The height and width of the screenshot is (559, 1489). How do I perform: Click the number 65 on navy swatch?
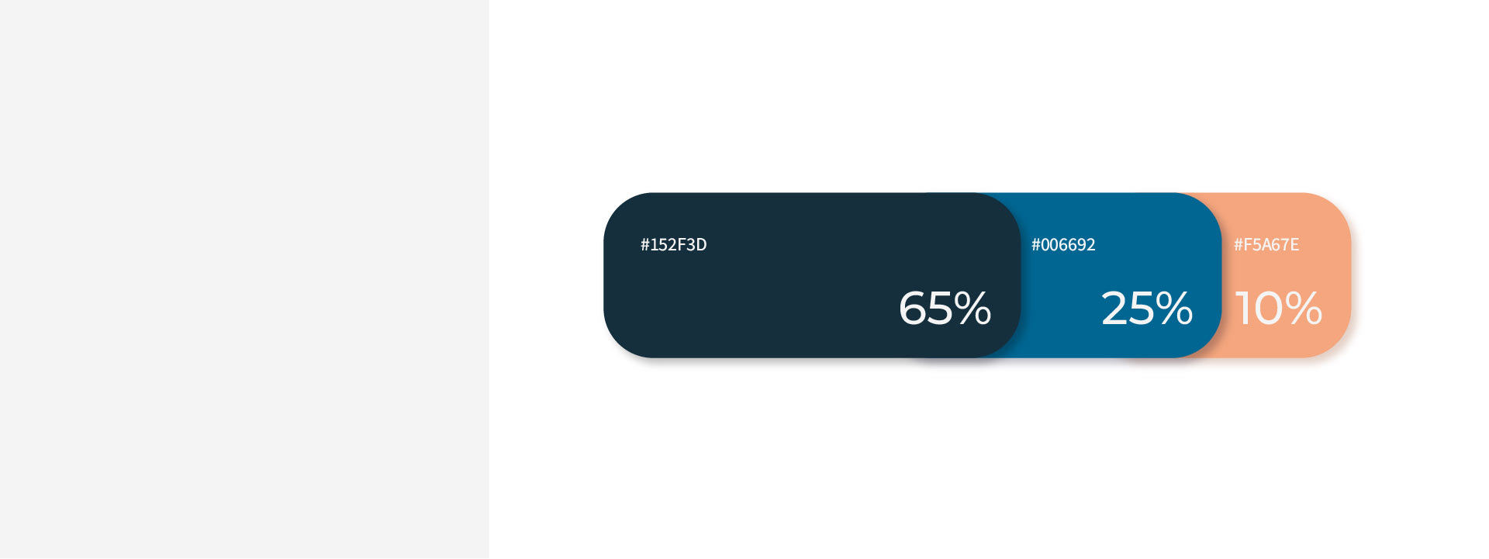pyautogui.click(x=925, y=308)
